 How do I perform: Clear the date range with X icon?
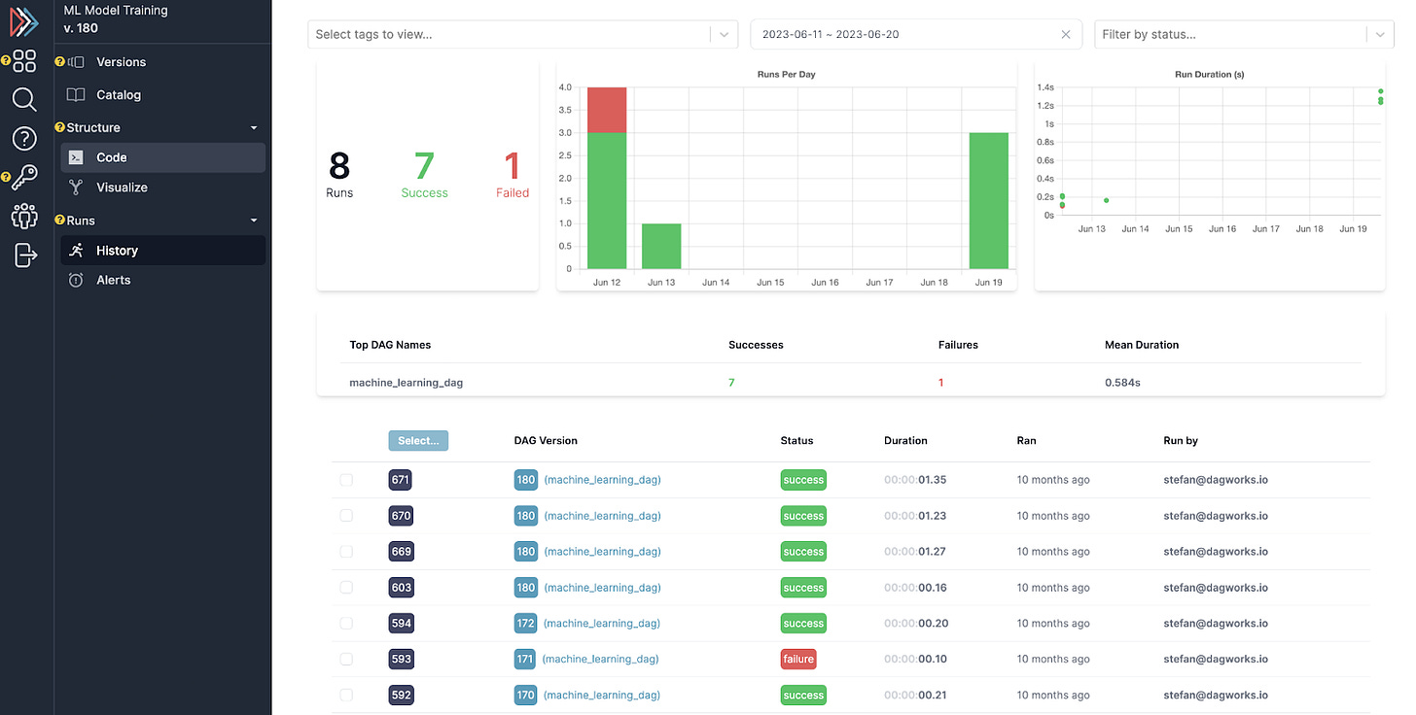pyautogui.click(x=1066, y=34)
